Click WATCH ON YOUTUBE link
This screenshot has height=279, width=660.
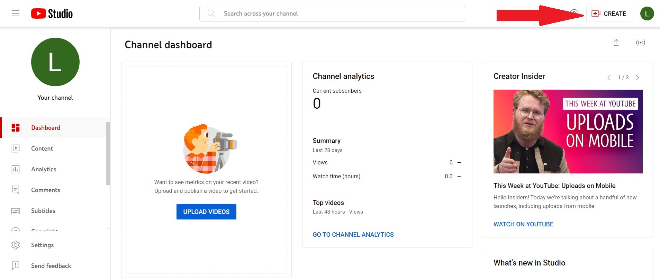coord(523,224)
